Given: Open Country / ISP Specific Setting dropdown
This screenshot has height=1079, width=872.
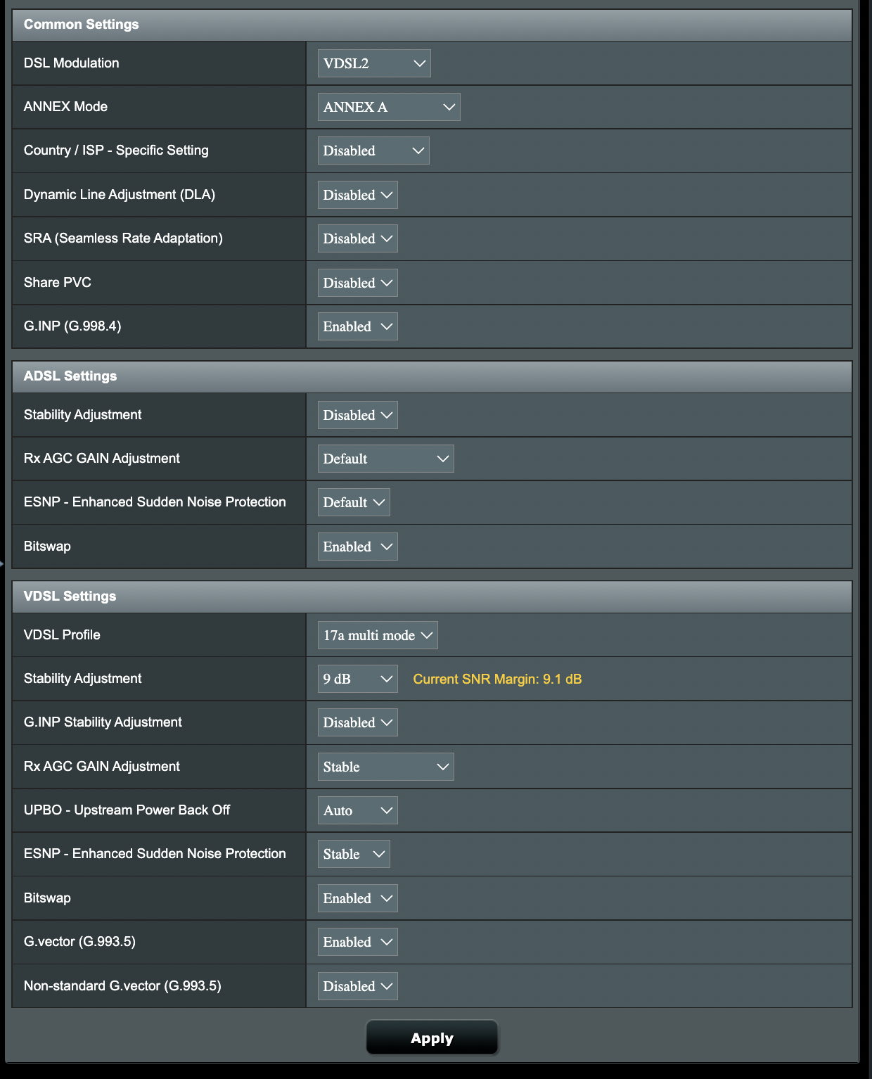Looking at the screenshot, I should pyautogui.click(x=373, y=151).
